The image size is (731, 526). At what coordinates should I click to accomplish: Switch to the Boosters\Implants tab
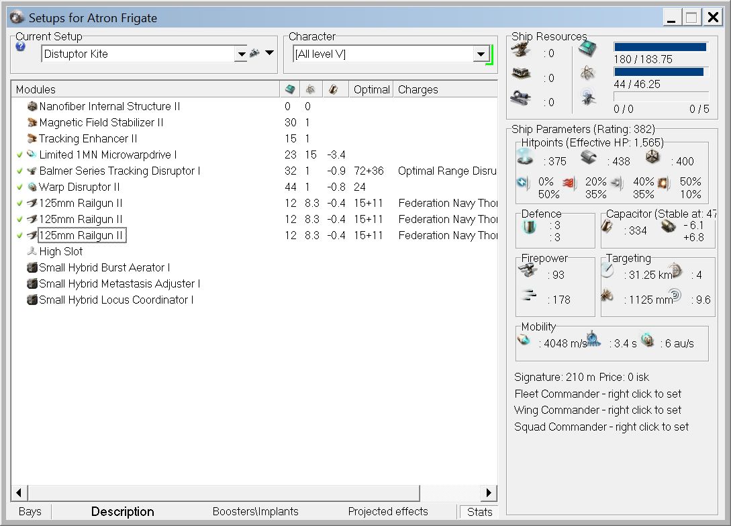[x=255, y=511]
